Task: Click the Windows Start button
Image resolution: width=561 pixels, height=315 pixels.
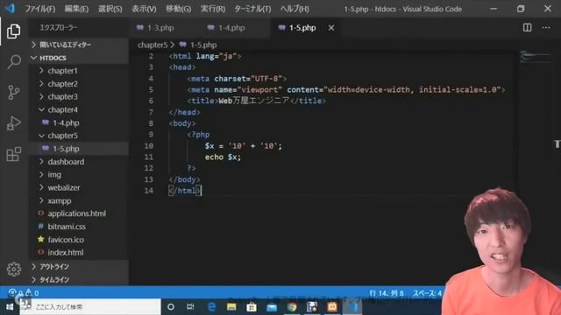Action: pyautogui.click(x=10, y=307)
